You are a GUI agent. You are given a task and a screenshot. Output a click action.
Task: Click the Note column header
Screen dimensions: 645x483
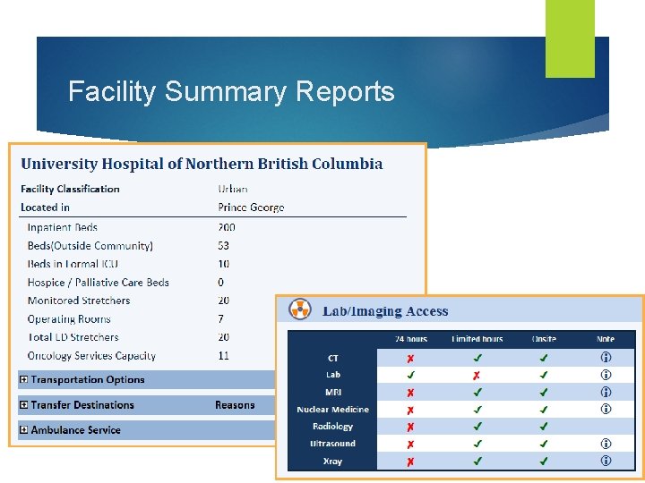[x=606, y=339]
